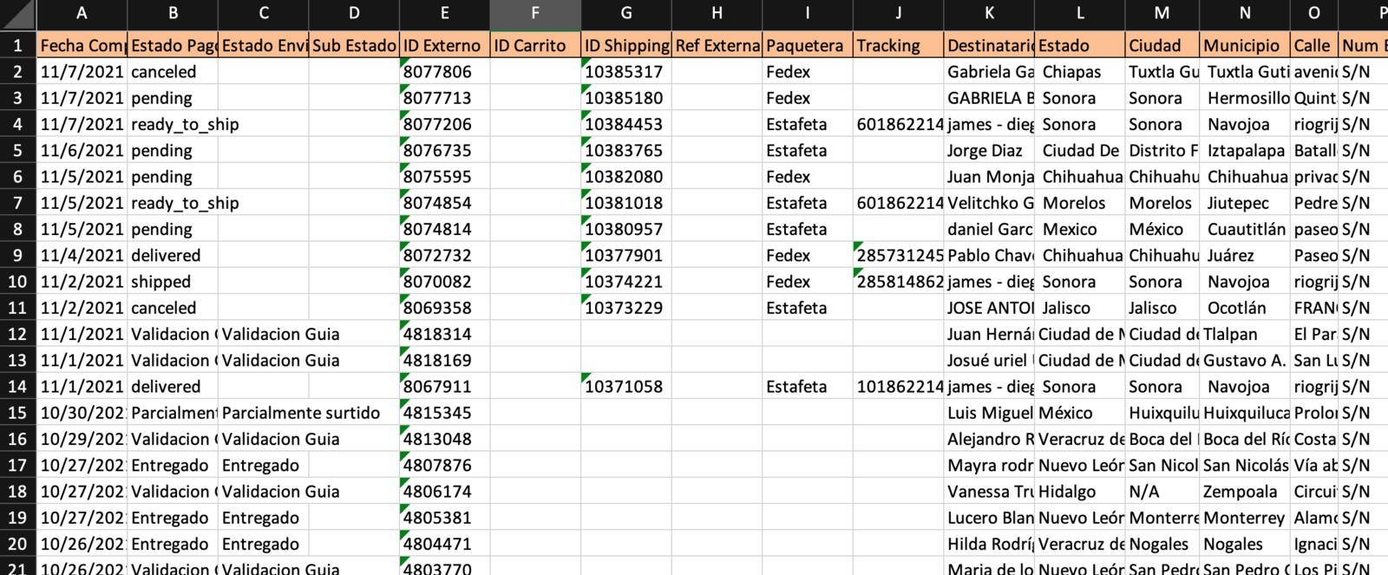Select cell with shipping ID 10385180
This screenshot has width=1388, height=575.
(x=626, y=98)
